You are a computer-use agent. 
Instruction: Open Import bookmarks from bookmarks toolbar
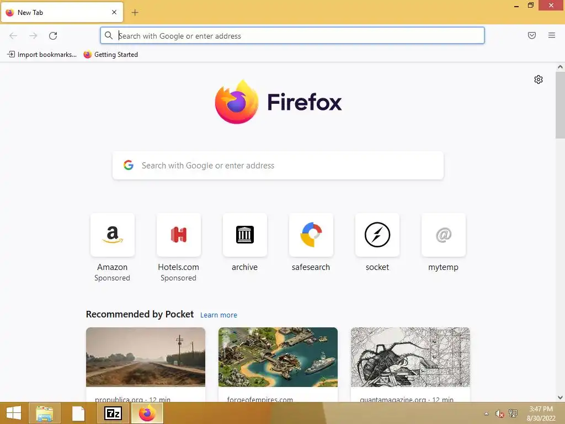click(42, 55)
